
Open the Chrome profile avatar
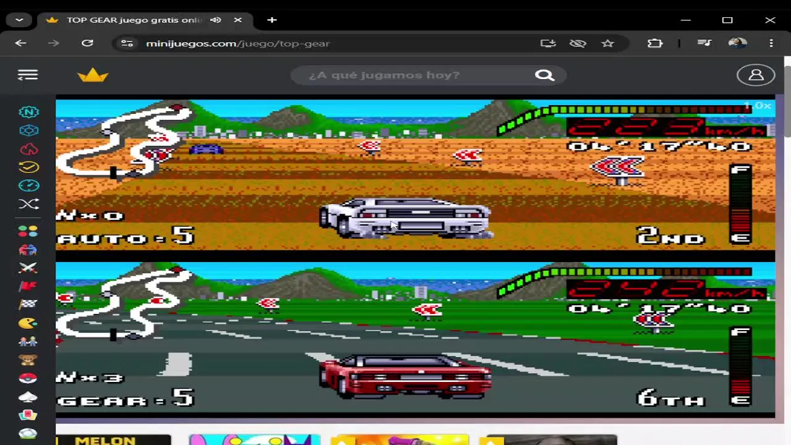pyautogui.click(x=737, y=43)
